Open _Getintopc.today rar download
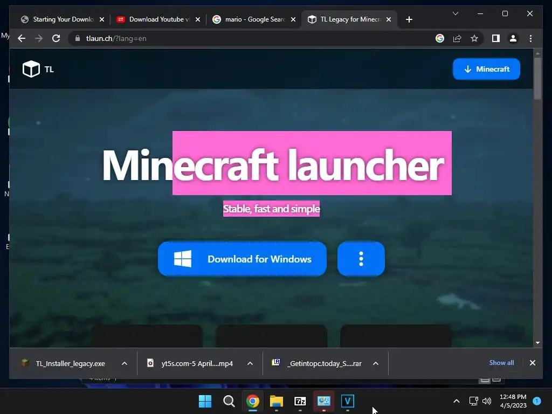This screenshot has height=414, width=552. 317,363
